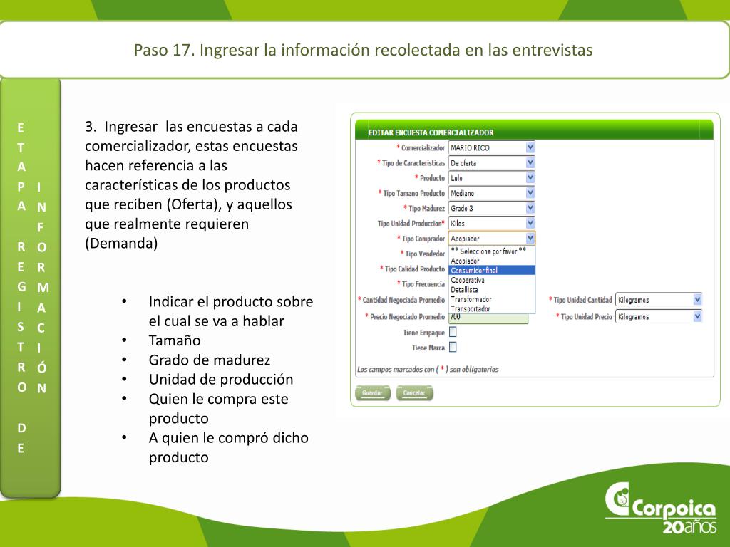Open the Comercializador dropdown showing MARIO RICO
This screenshot has width=730, height=547.
(x=491, y=147)
